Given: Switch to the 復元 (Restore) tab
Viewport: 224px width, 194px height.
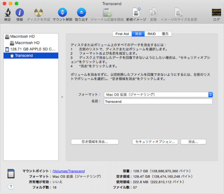Looking at the screenshot, I should 165,34.
